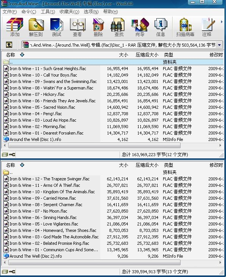Open the 收藏夹(O) menu
The width and height of the screenshot is (226, 277).
(69, 12)
